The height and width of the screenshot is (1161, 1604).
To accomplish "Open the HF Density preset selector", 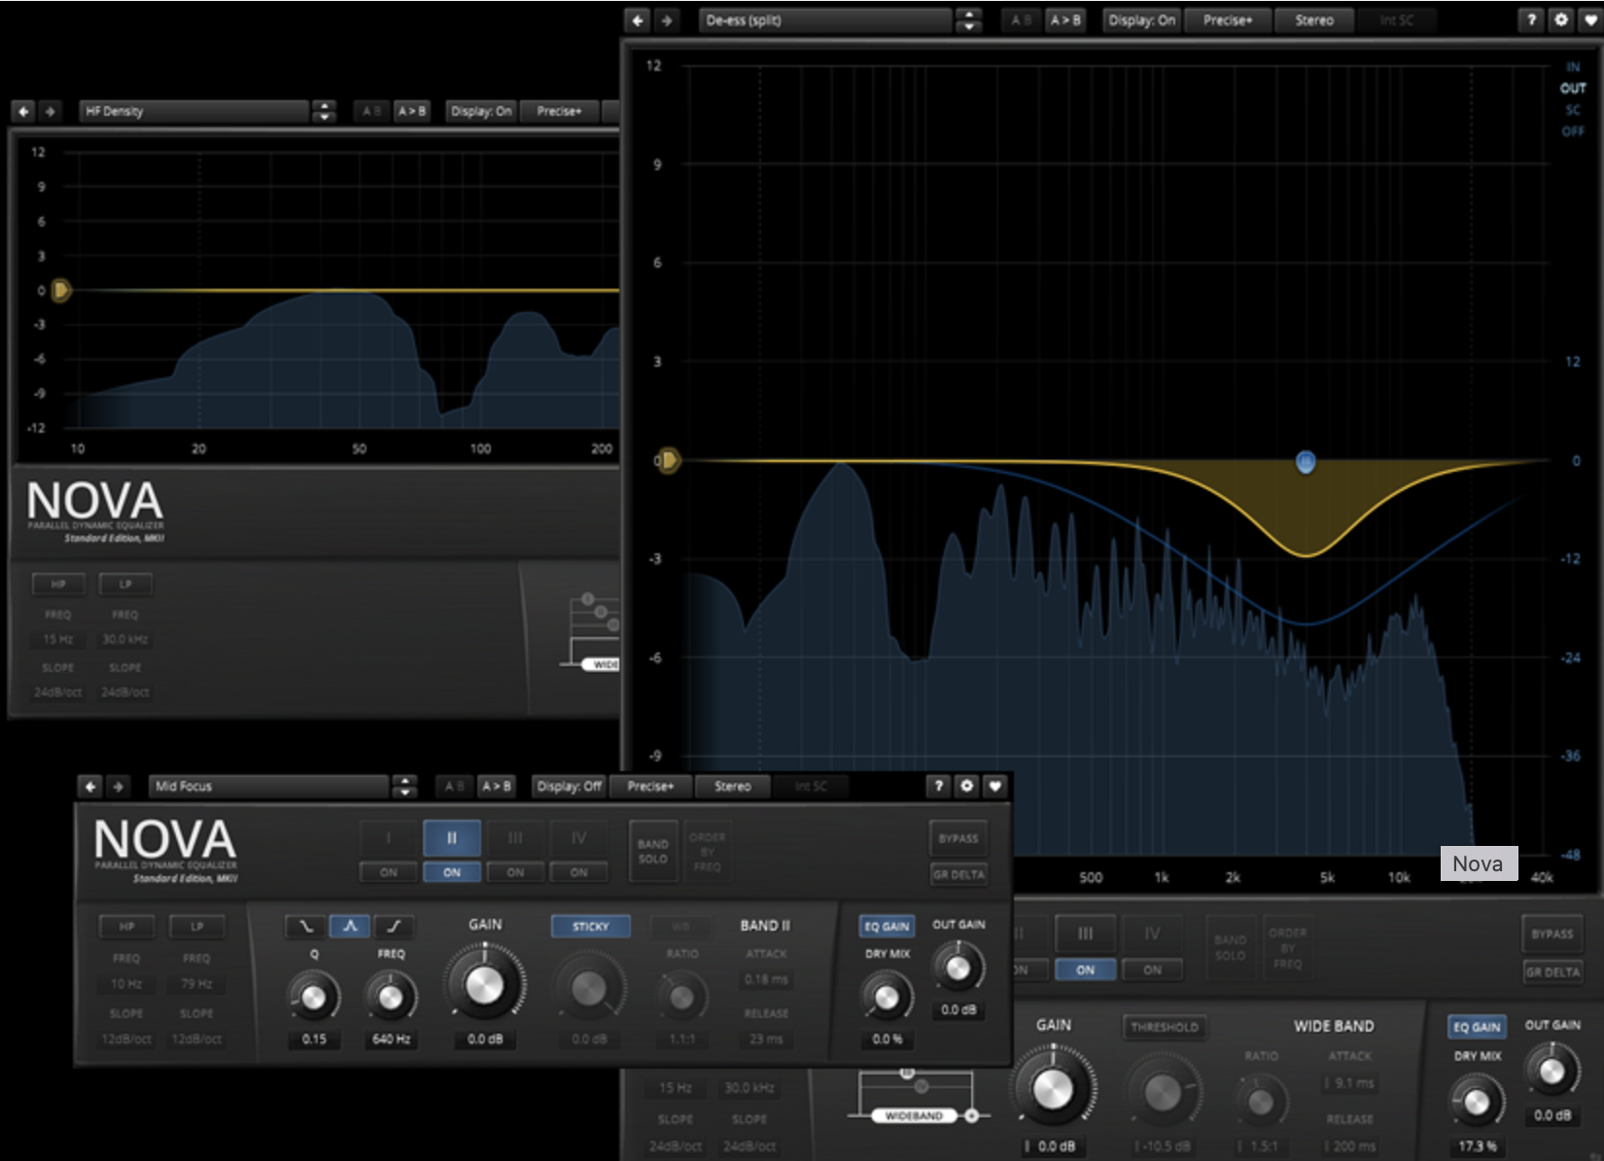I will pyautogui.click(x=193, y=111).
